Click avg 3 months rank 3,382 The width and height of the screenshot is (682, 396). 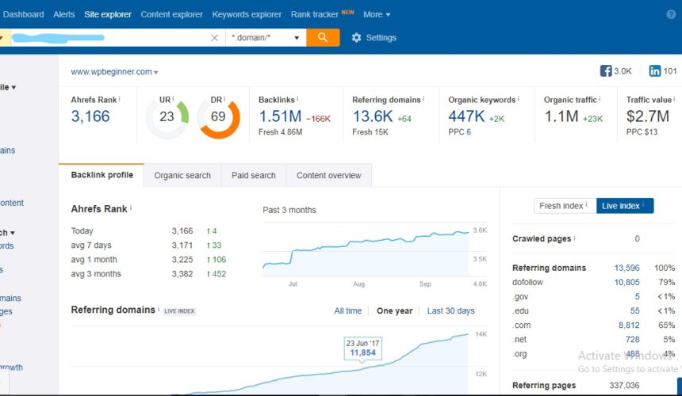coord(182,274)
